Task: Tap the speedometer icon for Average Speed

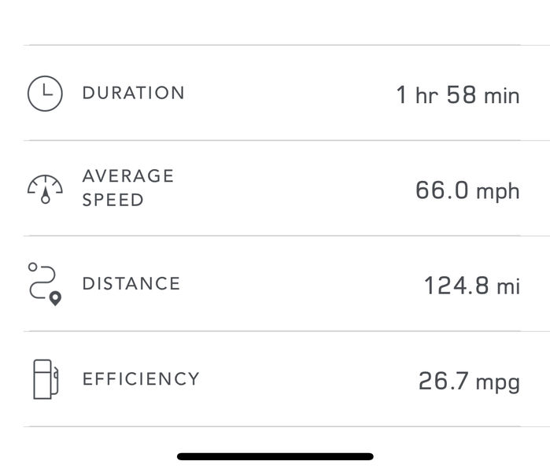Action: 45,190
